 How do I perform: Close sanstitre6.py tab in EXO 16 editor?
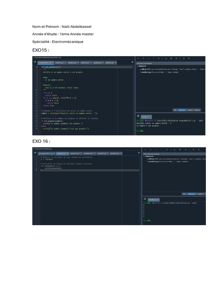[121, 153]
